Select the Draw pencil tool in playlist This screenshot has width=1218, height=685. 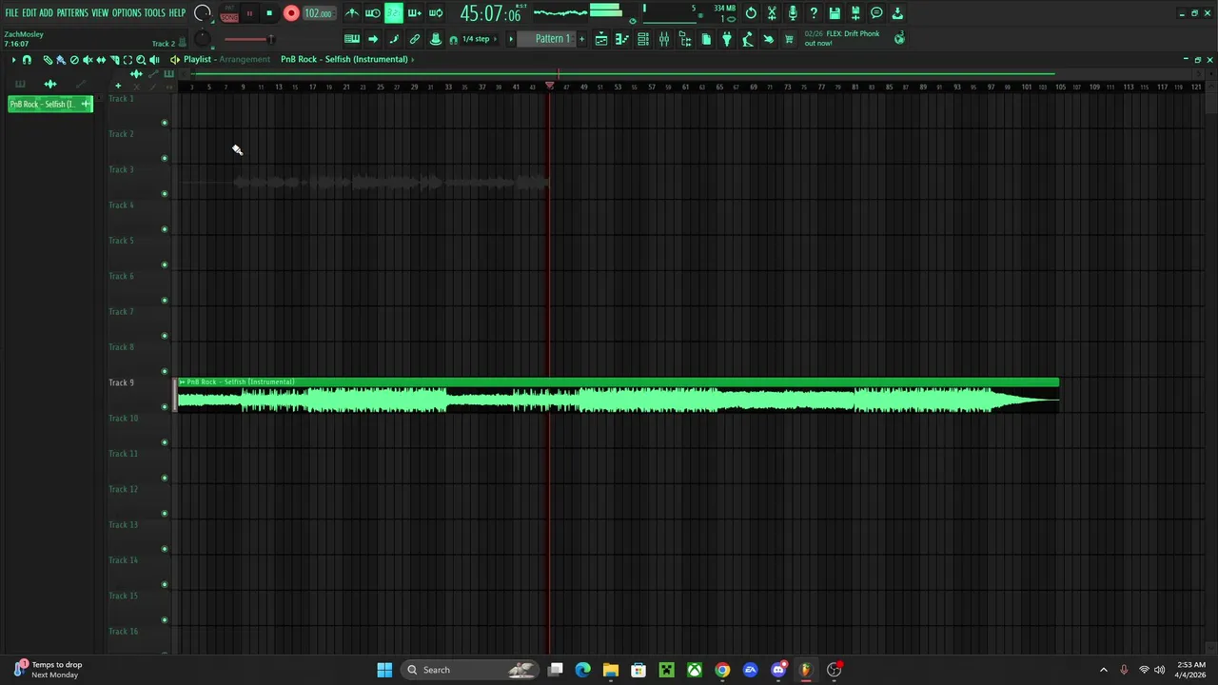(x=48, y=60)
